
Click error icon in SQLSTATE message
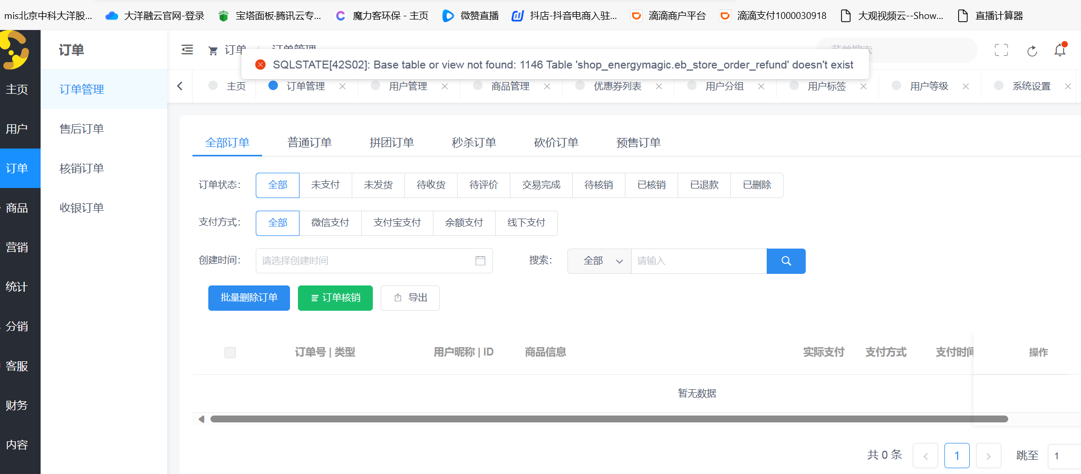[260, 65]
